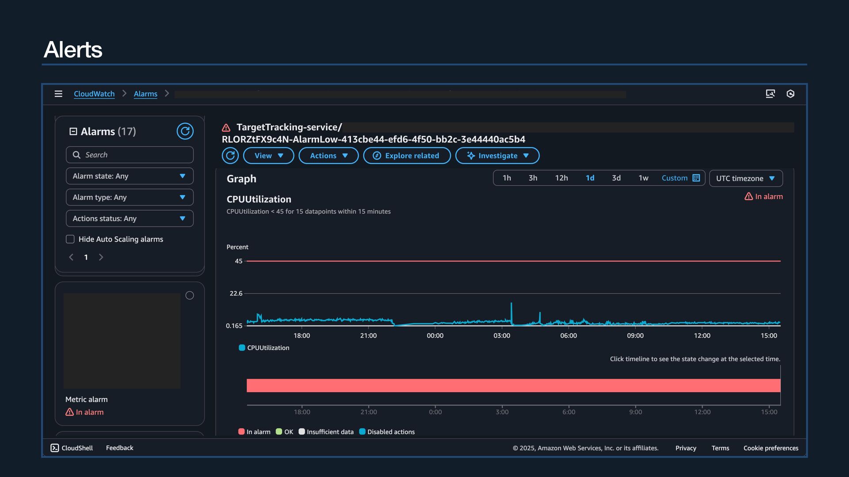
Task: Expand the View dropdown menu
Action: (x=268, y=155)
